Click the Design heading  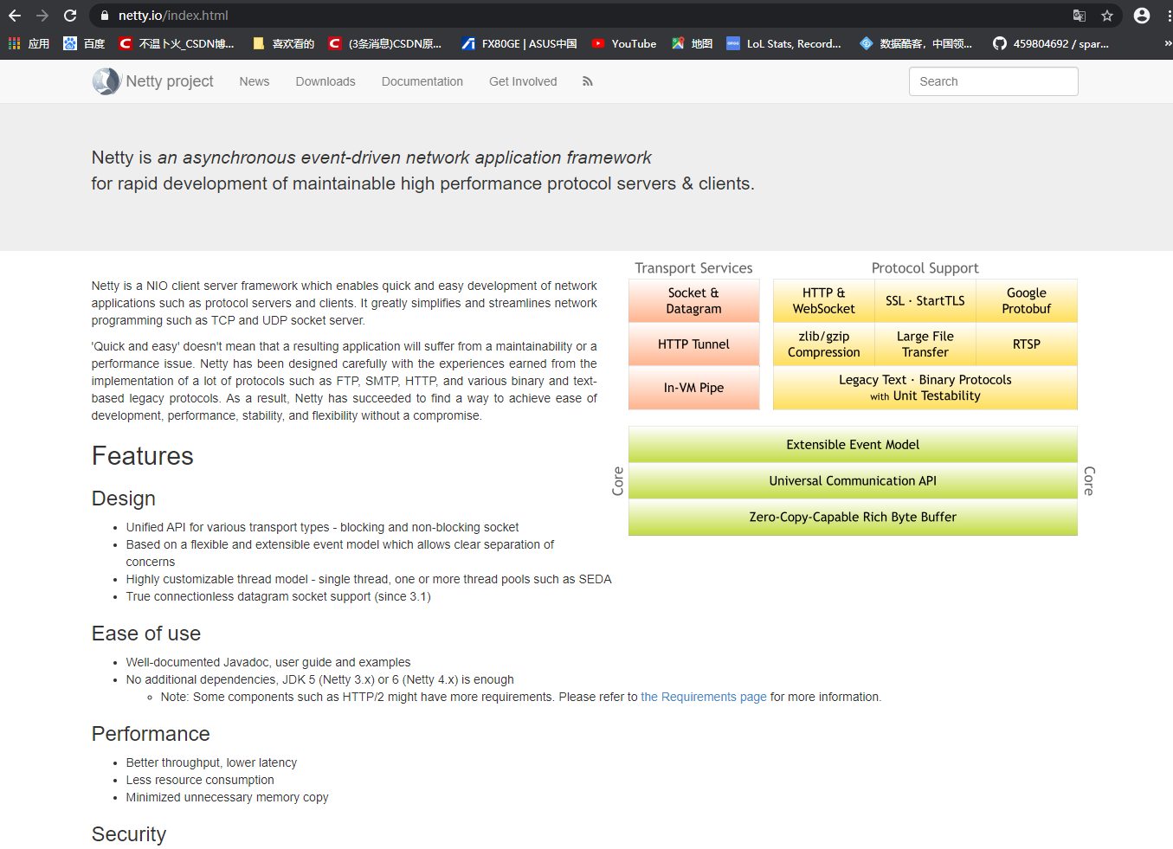coord(124,498)
